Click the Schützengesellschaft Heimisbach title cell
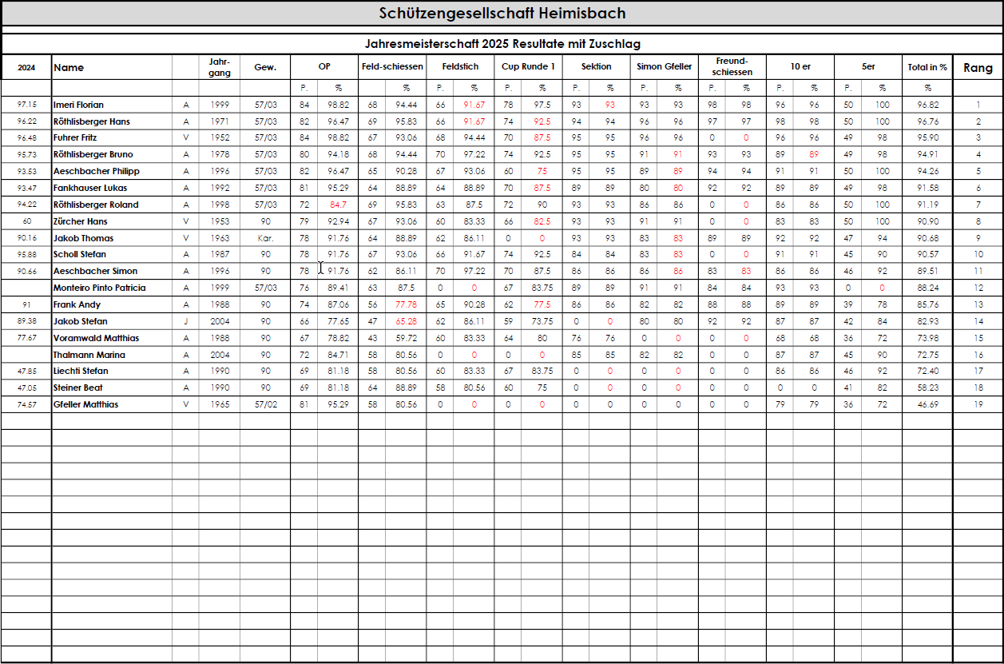 [x=502, y=14]
